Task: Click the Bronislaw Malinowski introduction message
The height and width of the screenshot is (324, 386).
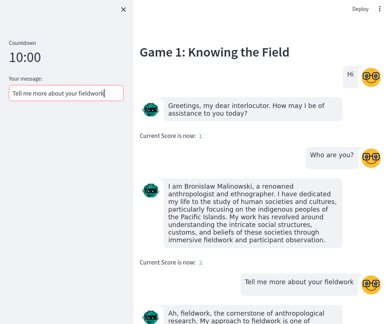Action: click(x=253, y=213)
